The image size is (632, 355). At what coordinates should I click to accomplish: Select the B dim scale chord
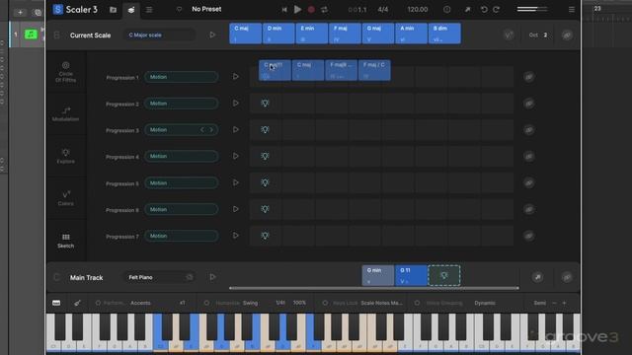tap(444, 34)
